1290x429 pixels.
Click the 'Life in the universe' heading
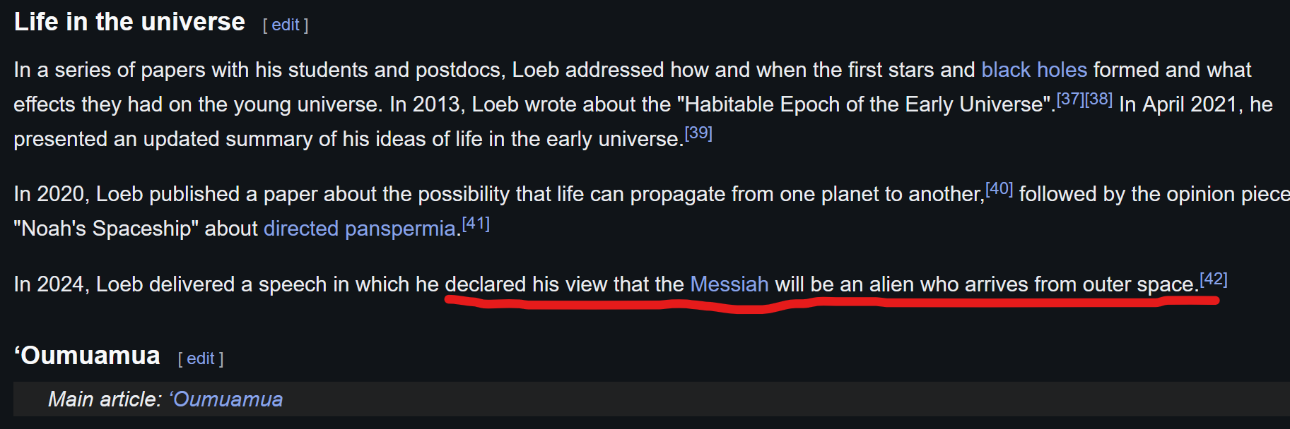129,23
